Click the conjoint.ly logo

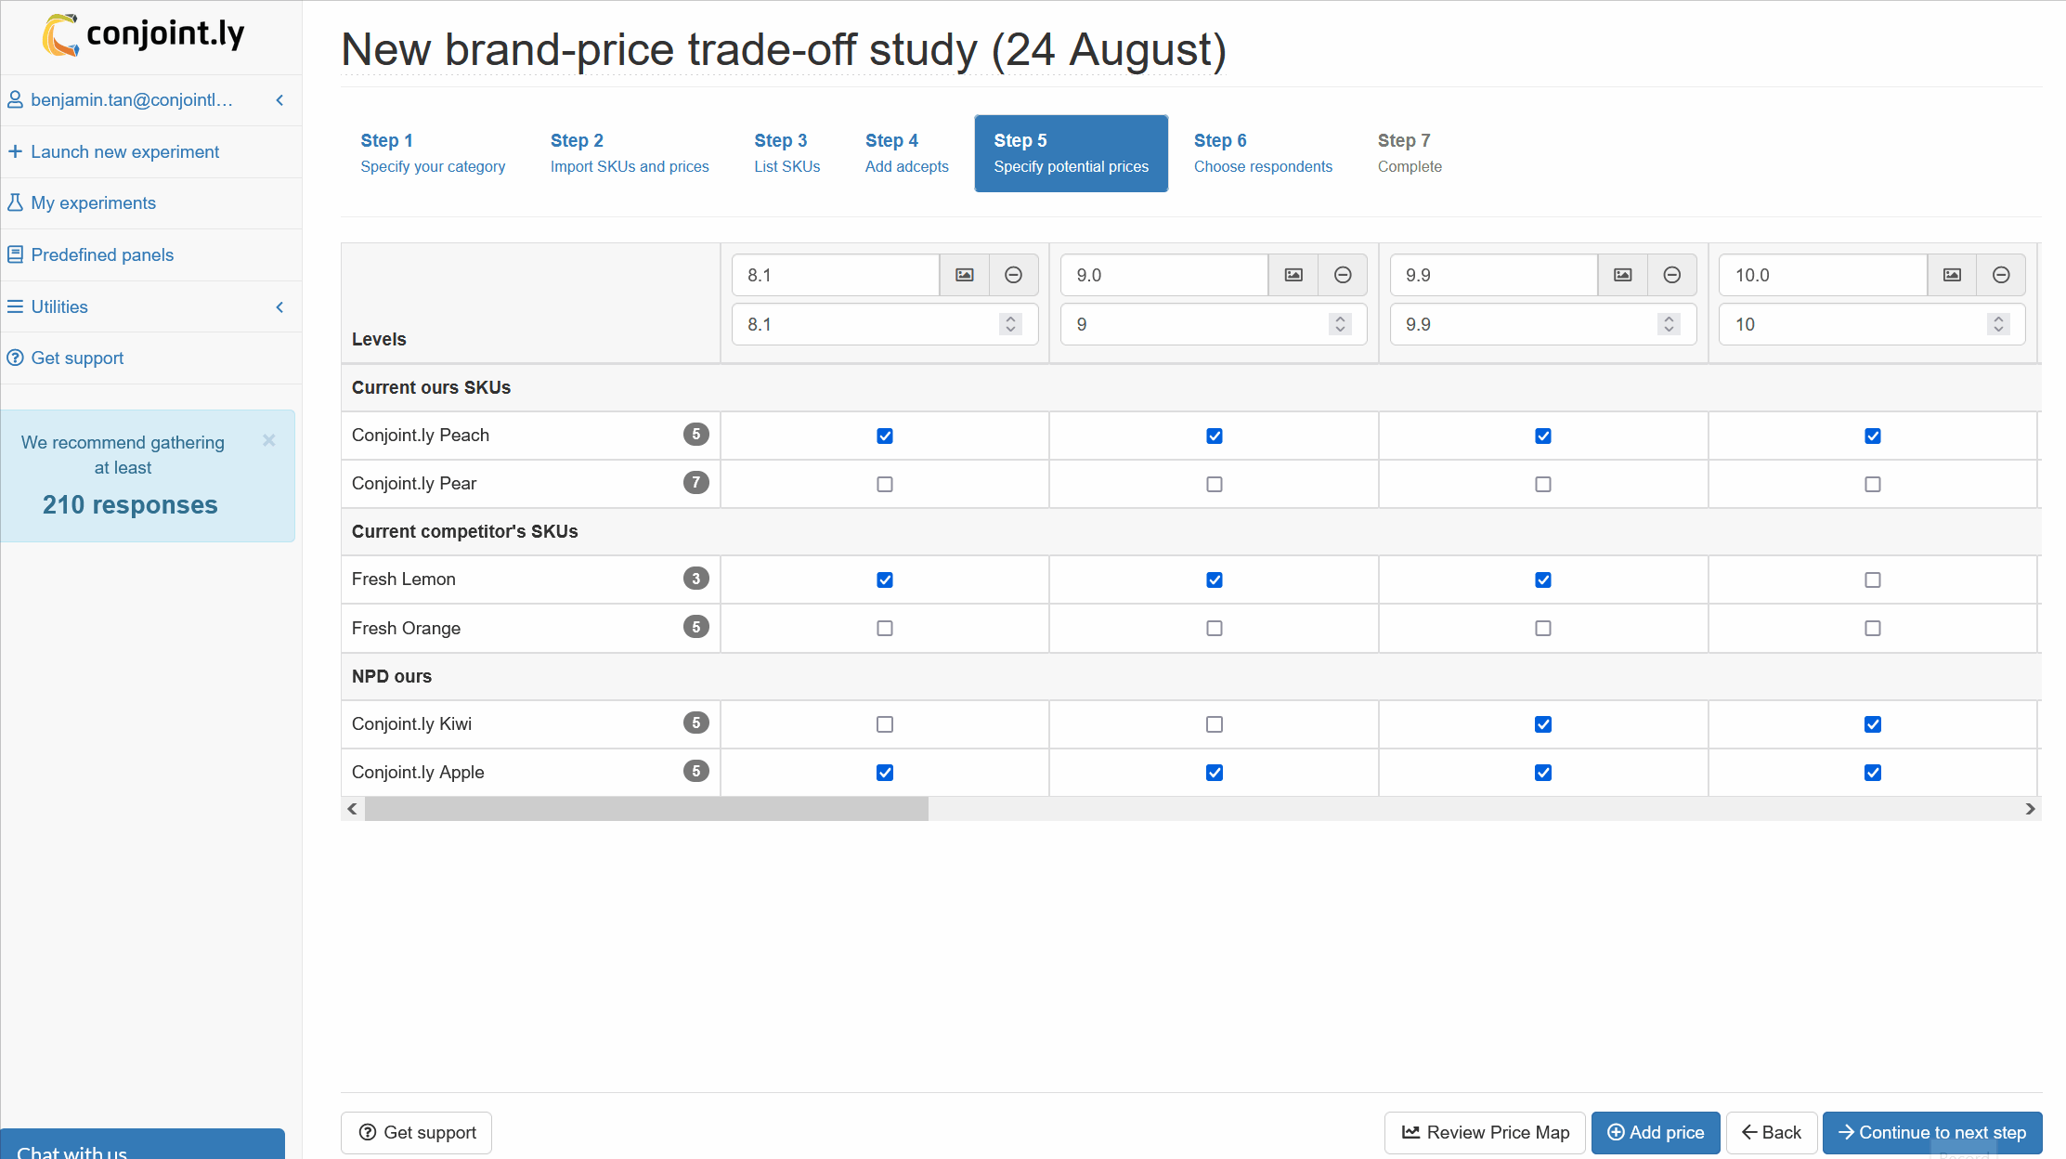click(144, 34)
